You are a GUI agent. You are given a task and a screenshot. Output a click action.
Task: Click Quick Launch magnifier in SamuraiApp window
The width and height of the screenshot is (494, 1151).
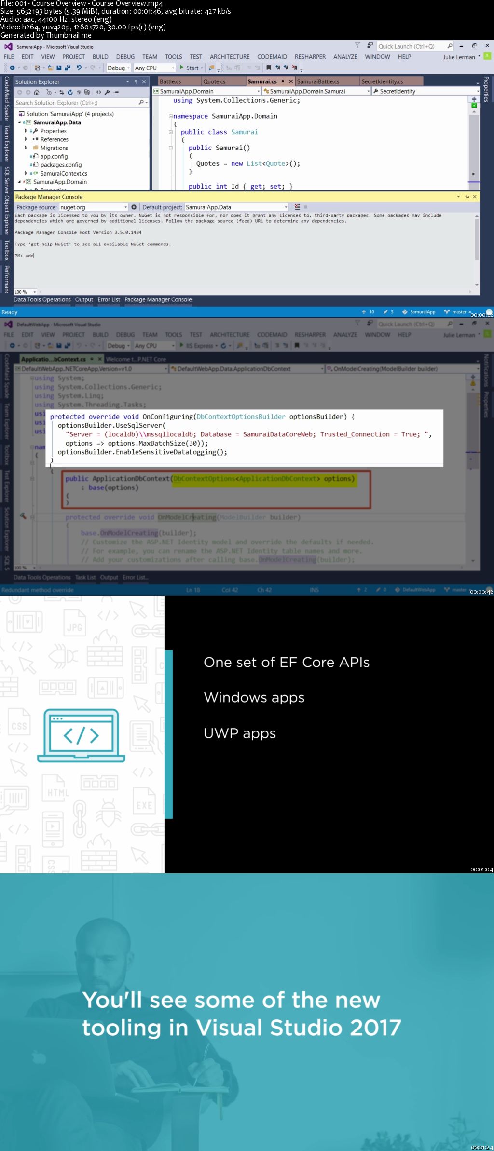[450, 46]
